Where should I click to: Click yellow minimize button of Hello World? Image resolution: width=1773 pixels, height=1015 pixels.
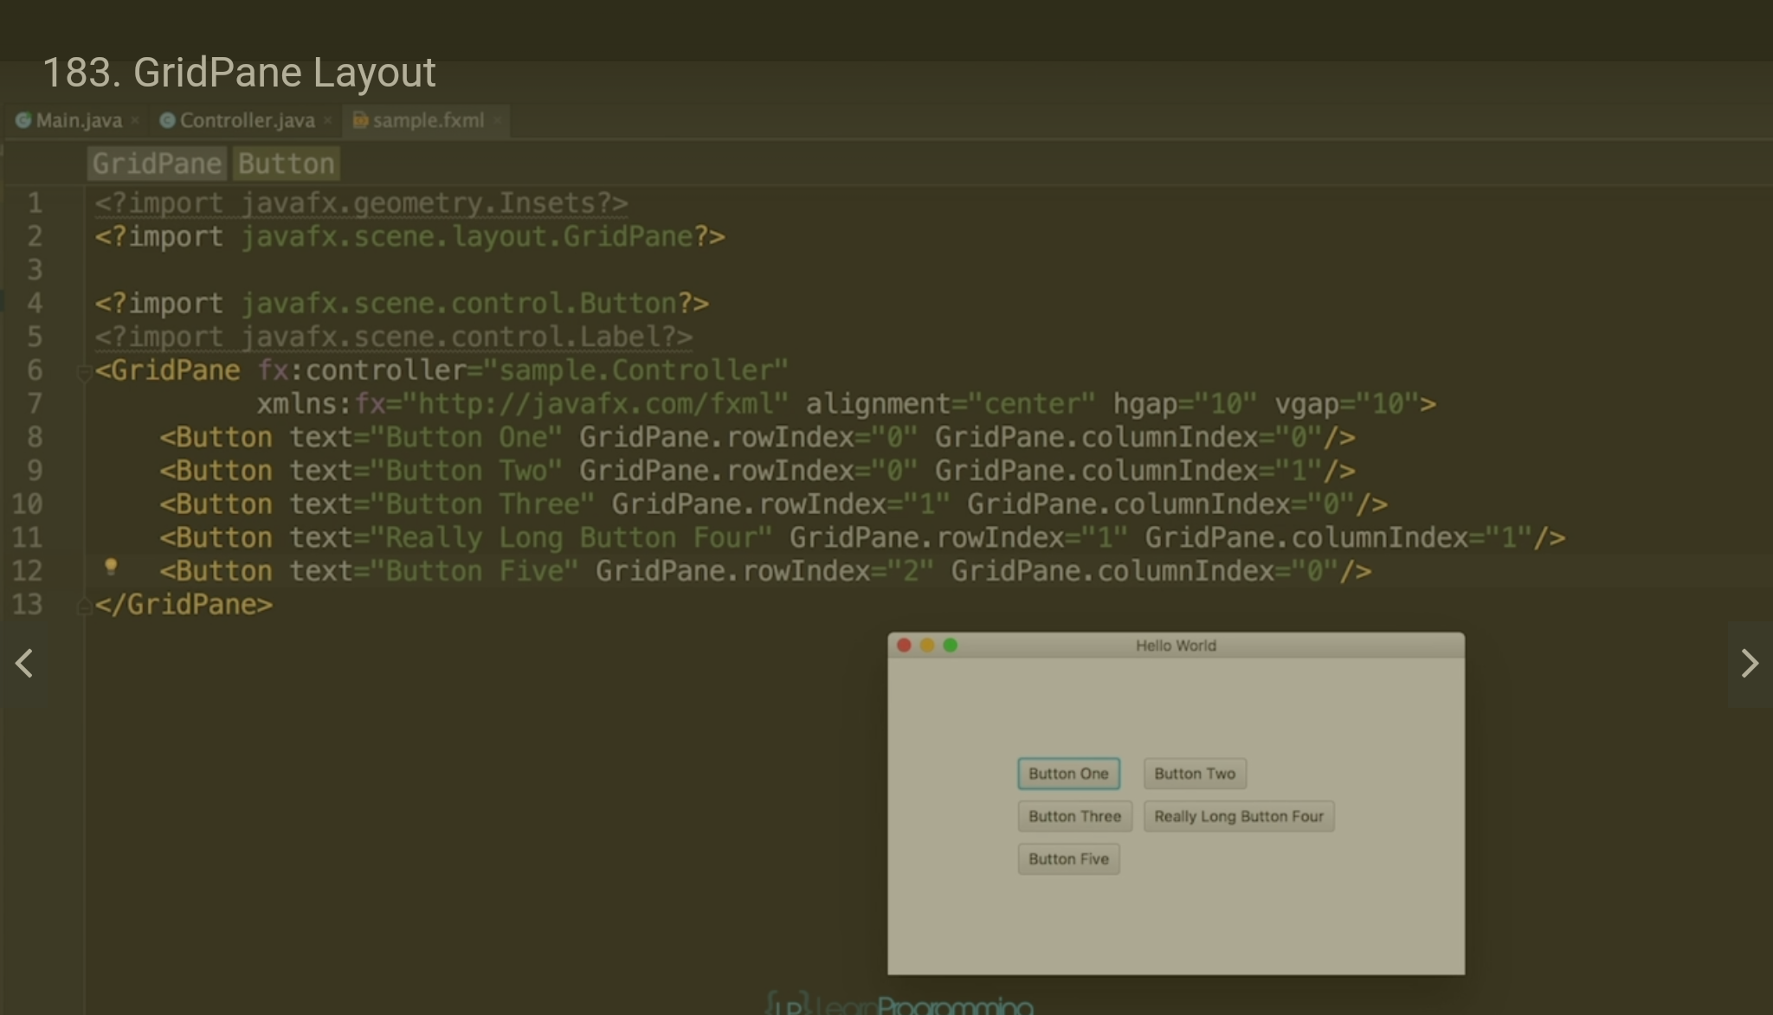[927, 646]
